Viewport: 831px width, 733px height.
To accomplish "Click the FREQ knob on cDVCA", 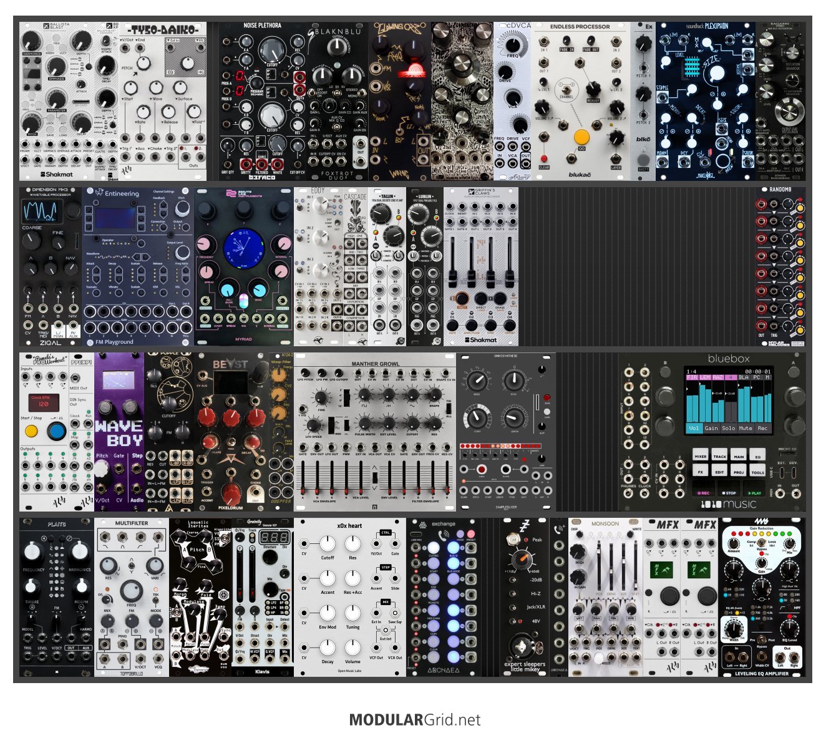I will pos(512,44).
